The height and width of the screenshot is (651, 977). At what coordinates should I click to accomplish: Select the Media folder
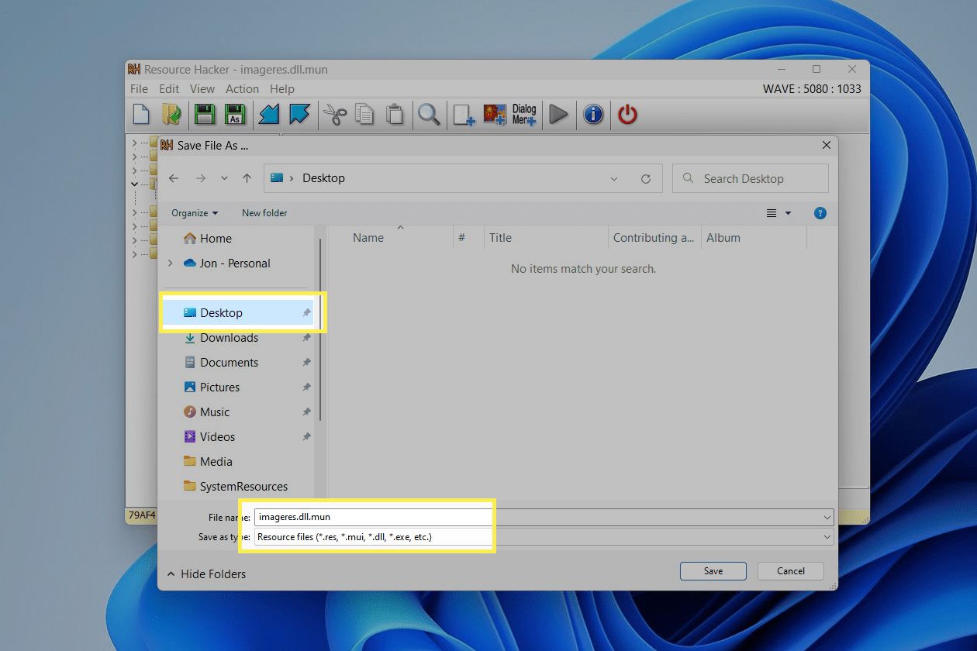click(x=208, y=462)
